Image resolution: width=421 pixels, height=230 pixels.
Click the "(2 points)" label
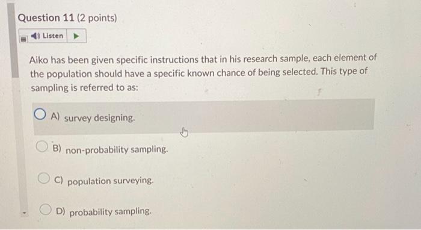[97, 18]
